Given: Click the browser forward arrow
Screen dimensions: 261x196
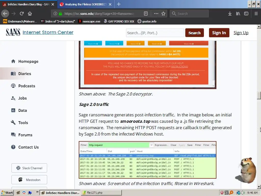Looking at the screenshot, I should [x=14, y=14].
